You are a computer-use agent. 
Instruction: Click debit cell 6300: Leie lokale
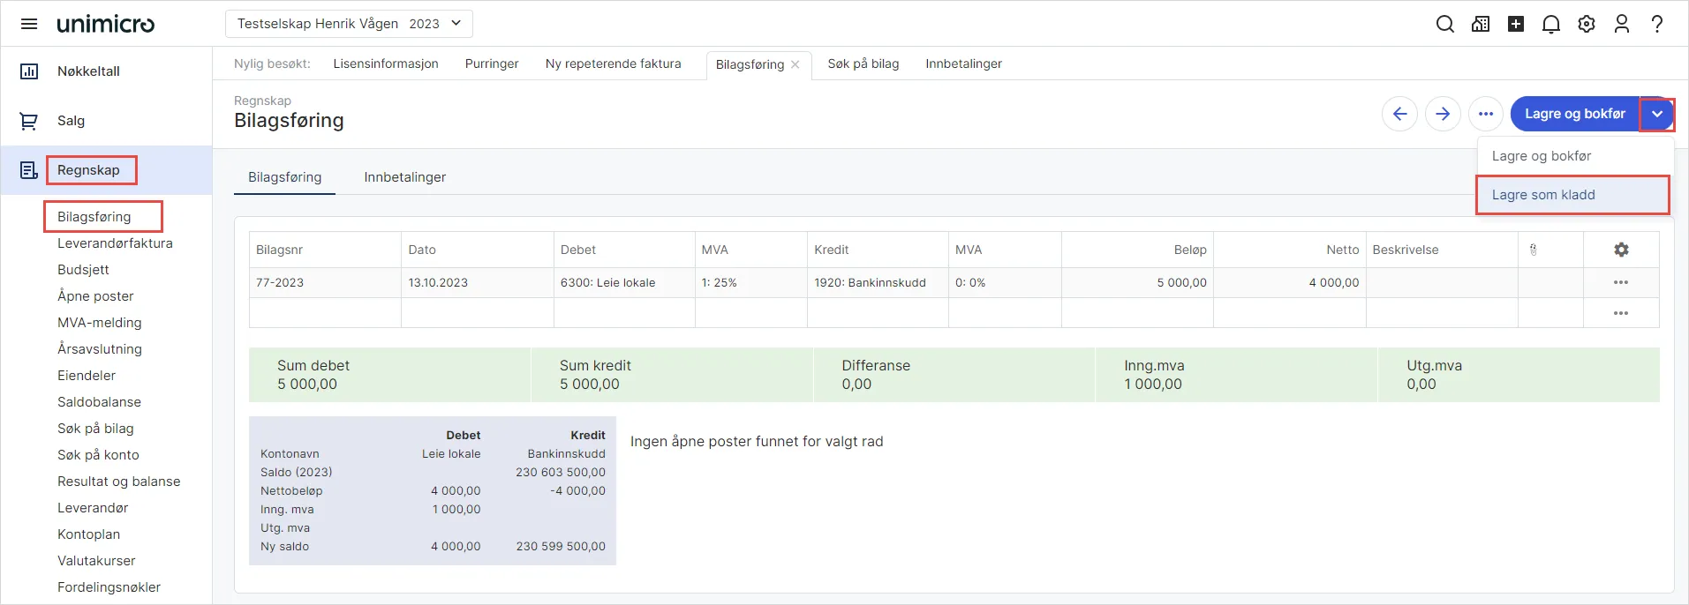click(x=624, y=282)
